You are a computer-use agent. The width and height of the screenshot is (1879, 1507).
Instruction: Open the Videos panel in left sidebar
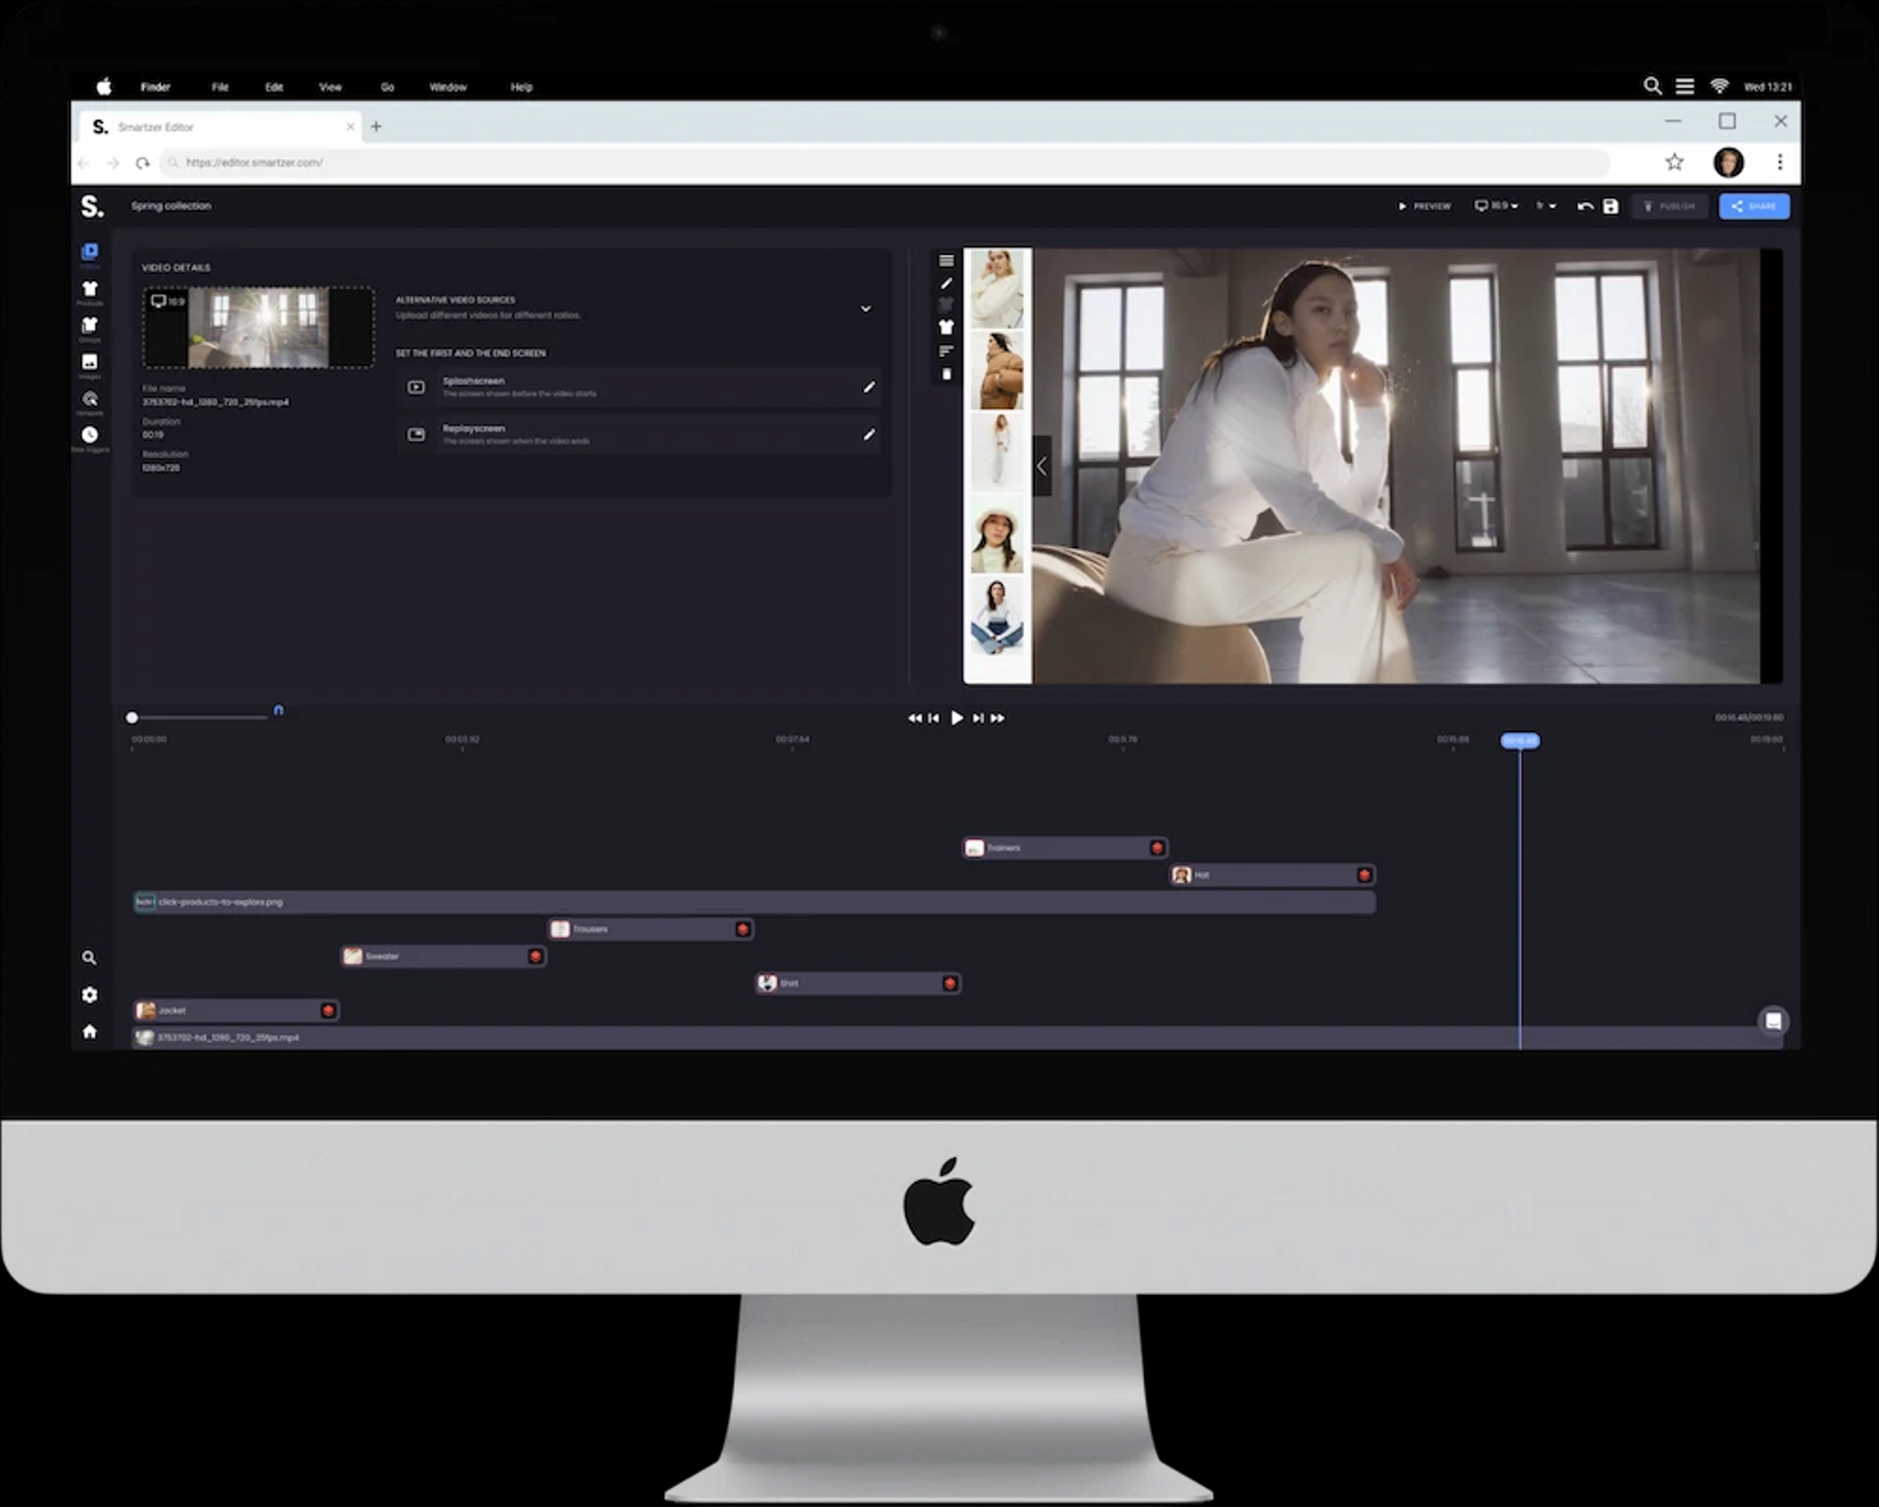coord(90,254)
